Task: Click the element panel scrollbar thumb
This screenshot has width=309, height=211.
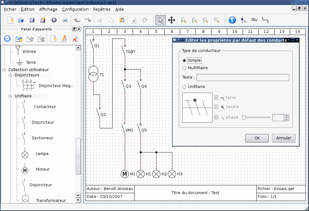Action: [x=78, y=157]
